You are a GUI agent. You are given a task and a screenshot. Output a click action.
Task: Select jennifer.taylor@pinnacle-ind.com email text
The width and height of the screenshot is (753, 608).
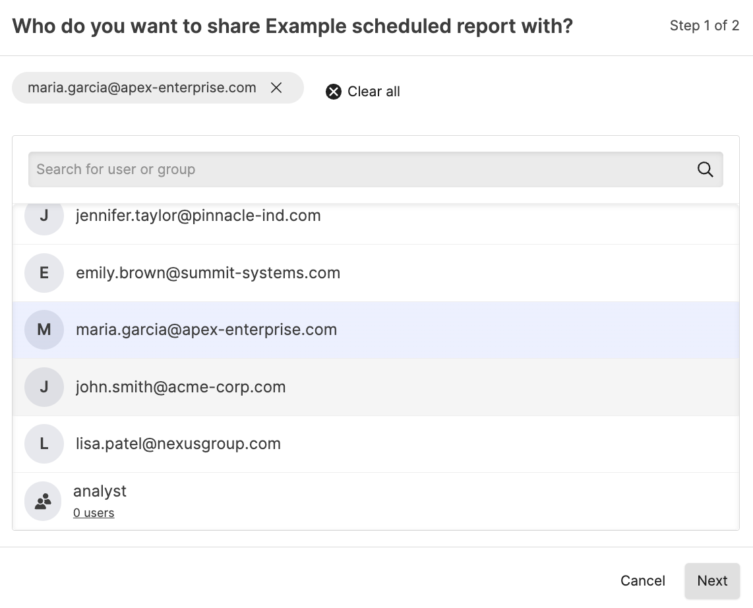198,216
